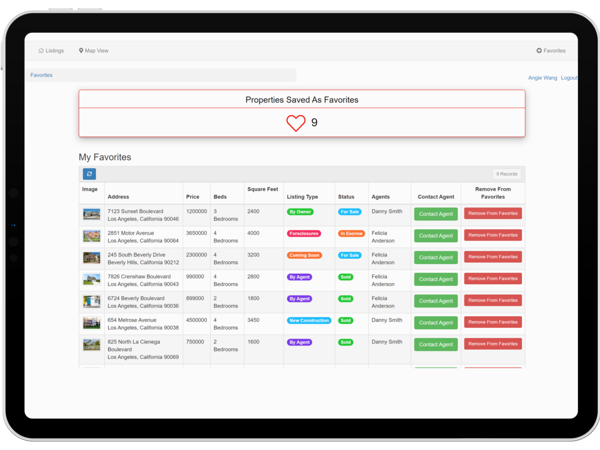Click the Foreclosures listing type badge
This screenshot has height=450, width=600.
304,234
